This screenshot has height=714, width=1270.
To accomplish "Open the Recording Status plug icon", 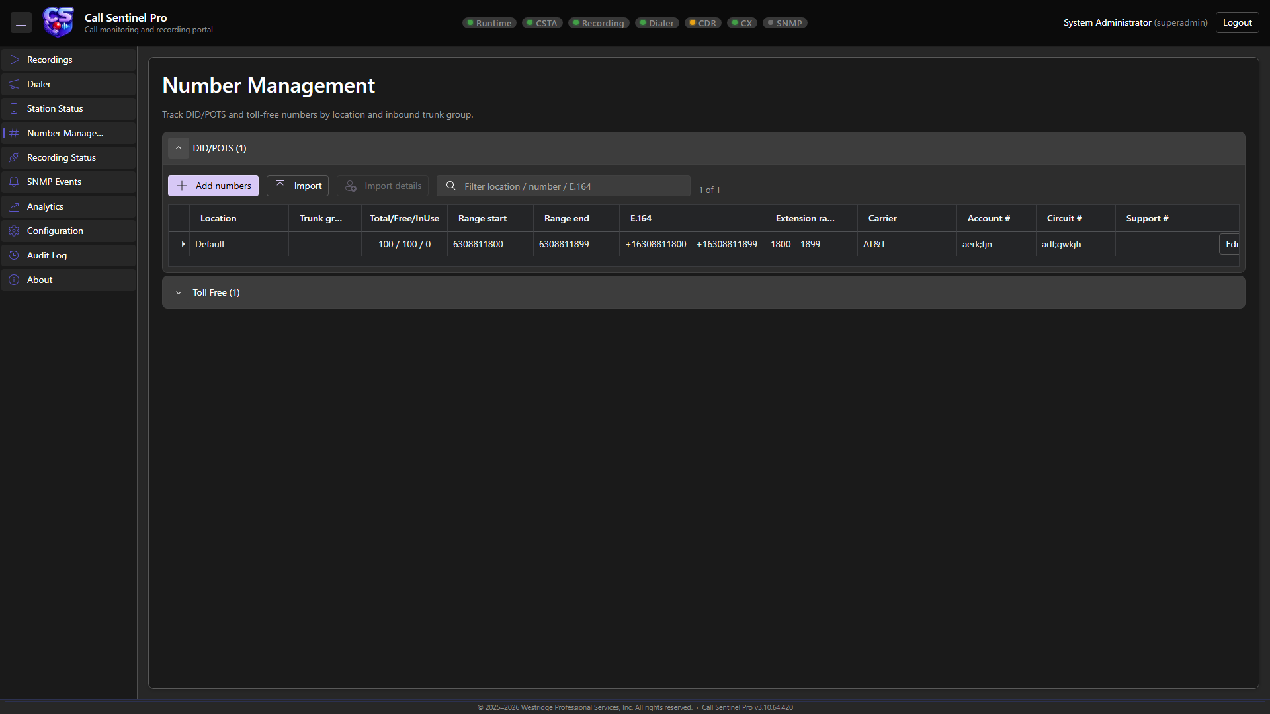I will [x=14, y=157].
